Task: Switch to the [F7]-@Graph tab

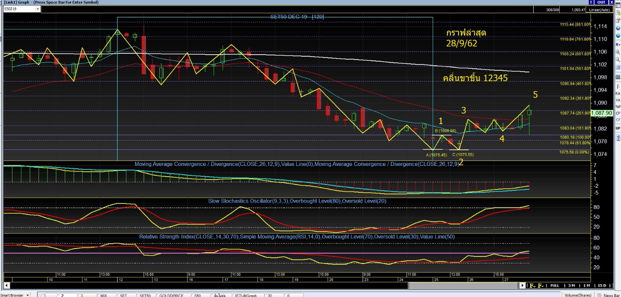Action: [x=248, y=295]
